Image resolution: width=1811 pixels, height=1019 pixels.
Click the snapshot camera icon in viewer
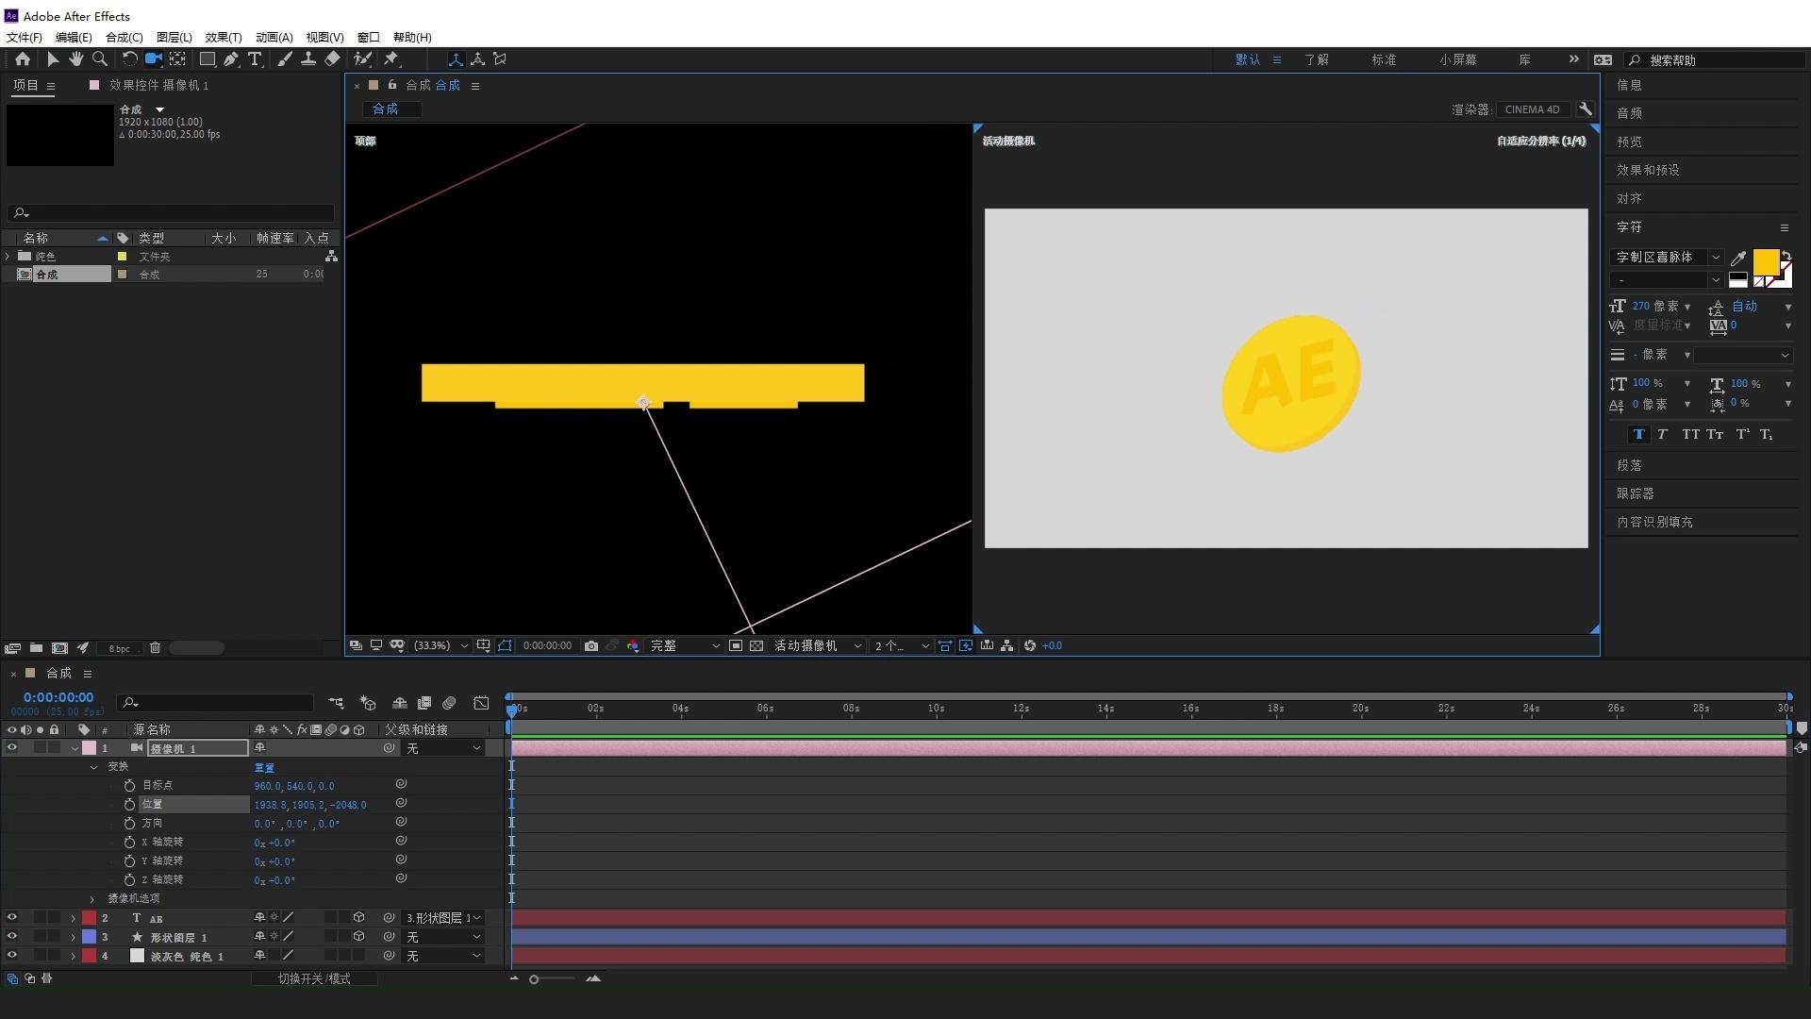[x=590, y=646]
